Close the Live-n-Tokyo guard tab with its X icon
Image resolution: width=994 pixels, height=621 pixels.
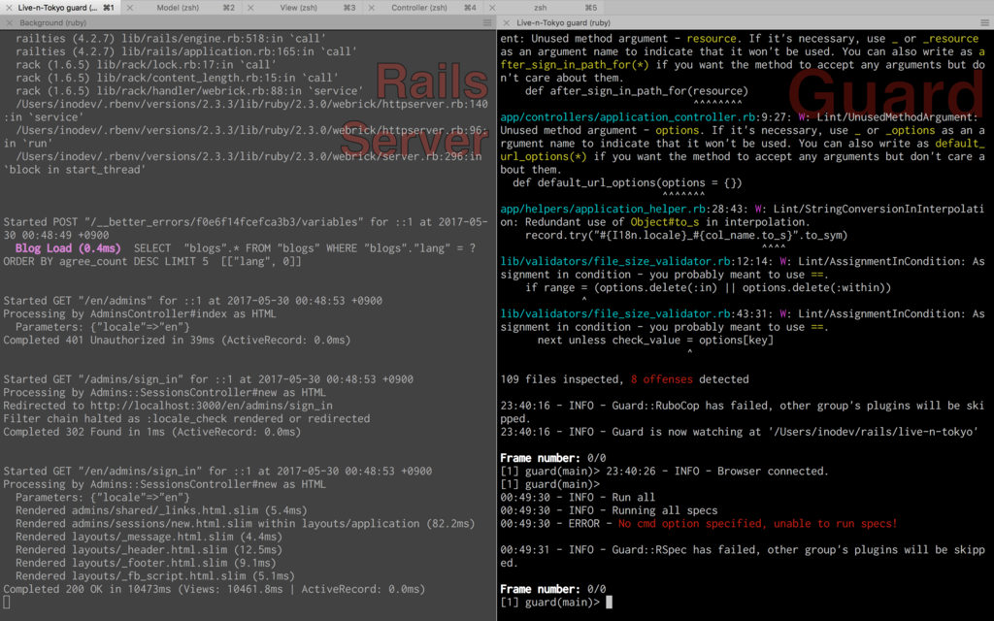click(9, 8)
